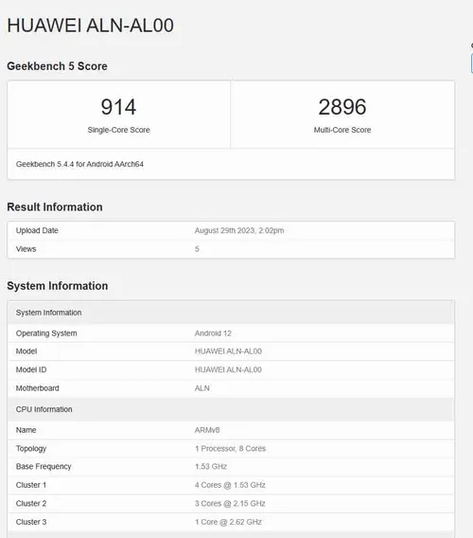Click the Motherboard row label
This screenshot has width=473, height=538.
tap(37, 388)
